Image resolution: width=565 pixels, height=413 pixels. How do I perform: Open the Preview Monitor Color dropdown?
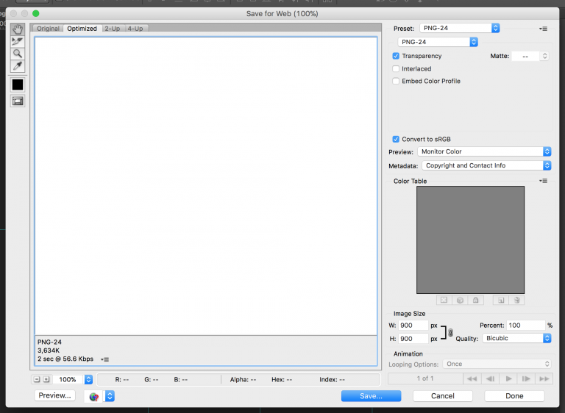point(484,151)
